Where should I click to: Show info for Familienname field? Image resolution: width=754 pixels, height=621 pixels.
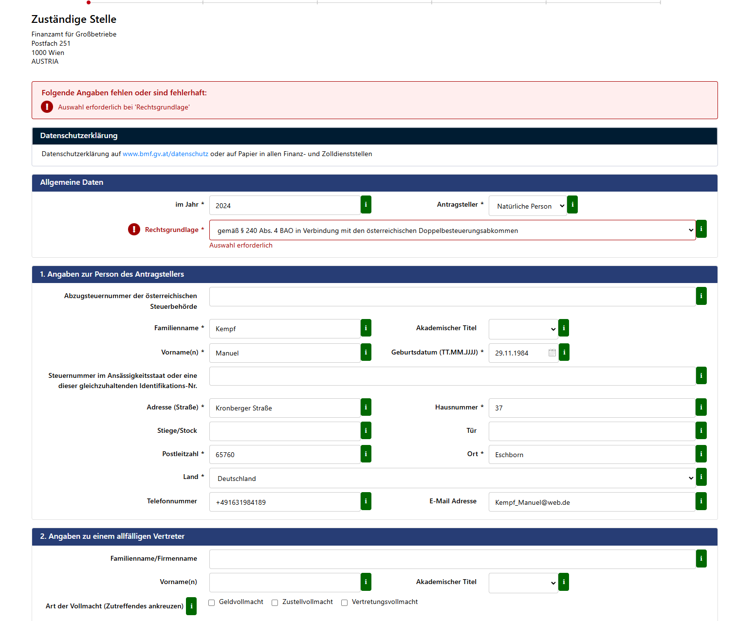click(366, 328)
